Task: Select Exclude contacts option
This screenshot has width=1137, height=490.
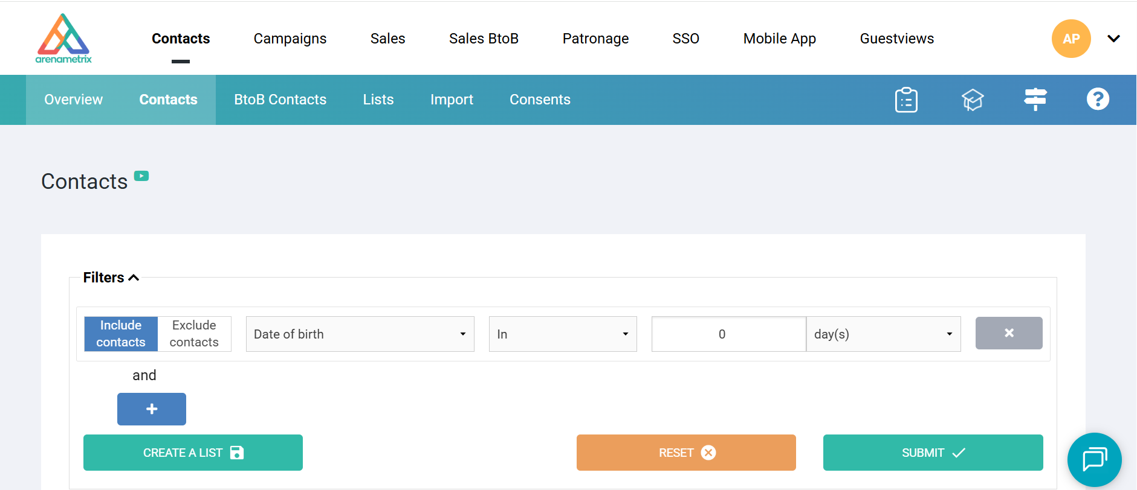Action: [194, 334]
